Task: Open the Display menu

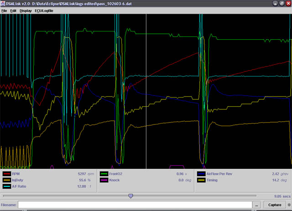Action: tap(26, 10)
